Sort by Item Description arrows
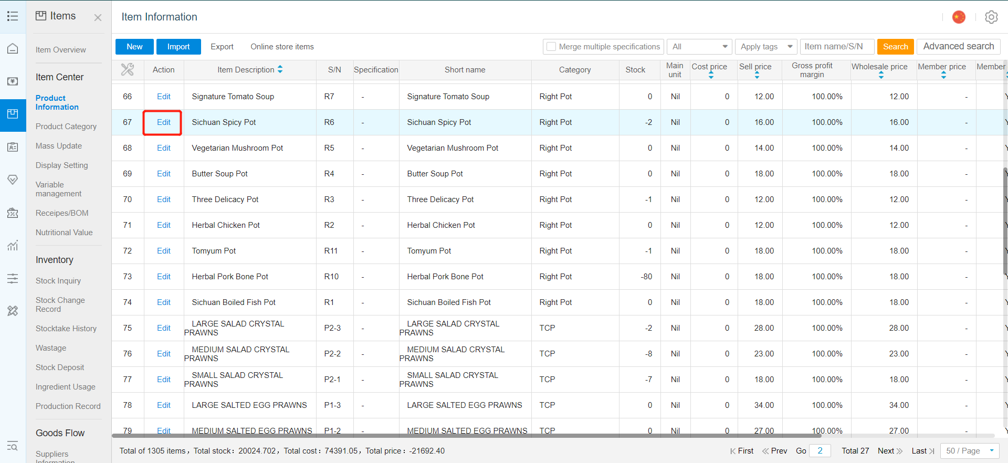The width and height of the screenshot is (1008, 463). [280, 69]
